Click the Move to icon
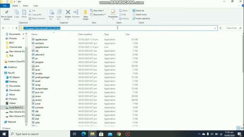This screenshot has width=244, height=137. tap(51, 13)
